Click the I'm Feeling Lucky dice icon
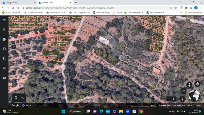The height and width of the screenshot is (115, 204). 4,49
